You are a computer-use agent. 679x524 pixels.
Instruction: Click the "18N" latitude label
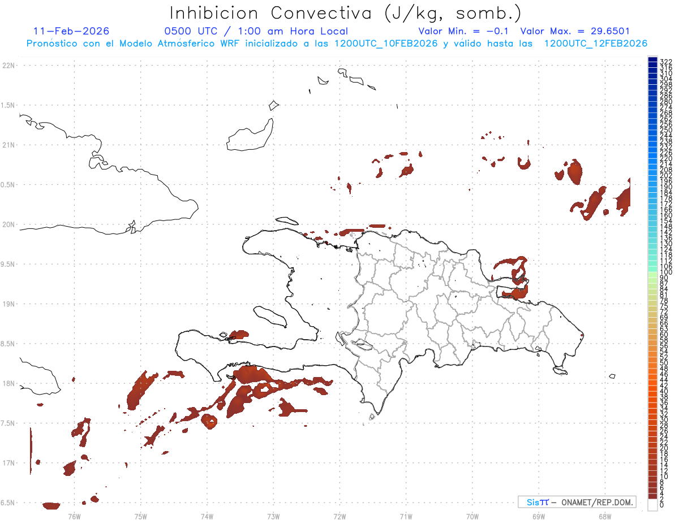click(x=8, y=383)
